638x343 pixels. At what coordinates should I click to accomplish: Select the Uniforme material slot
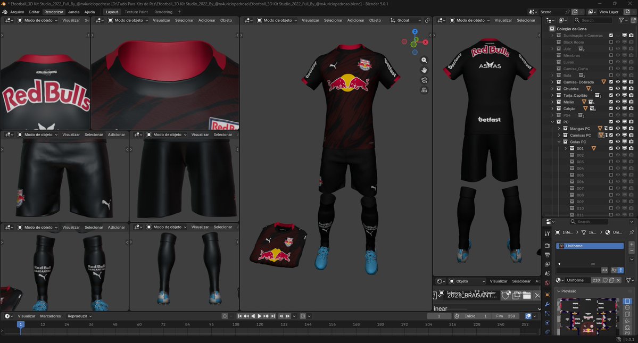pos(590,246)
